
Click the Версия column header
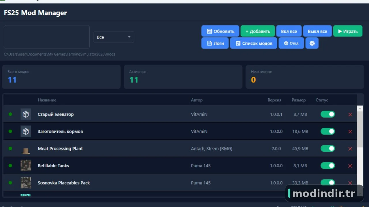tap(274, 100)
